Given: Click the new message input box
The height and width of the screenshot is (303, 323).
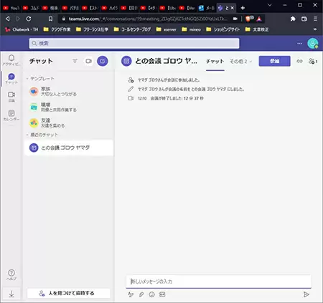Looking at the screenshot, I should pos(219,282).
